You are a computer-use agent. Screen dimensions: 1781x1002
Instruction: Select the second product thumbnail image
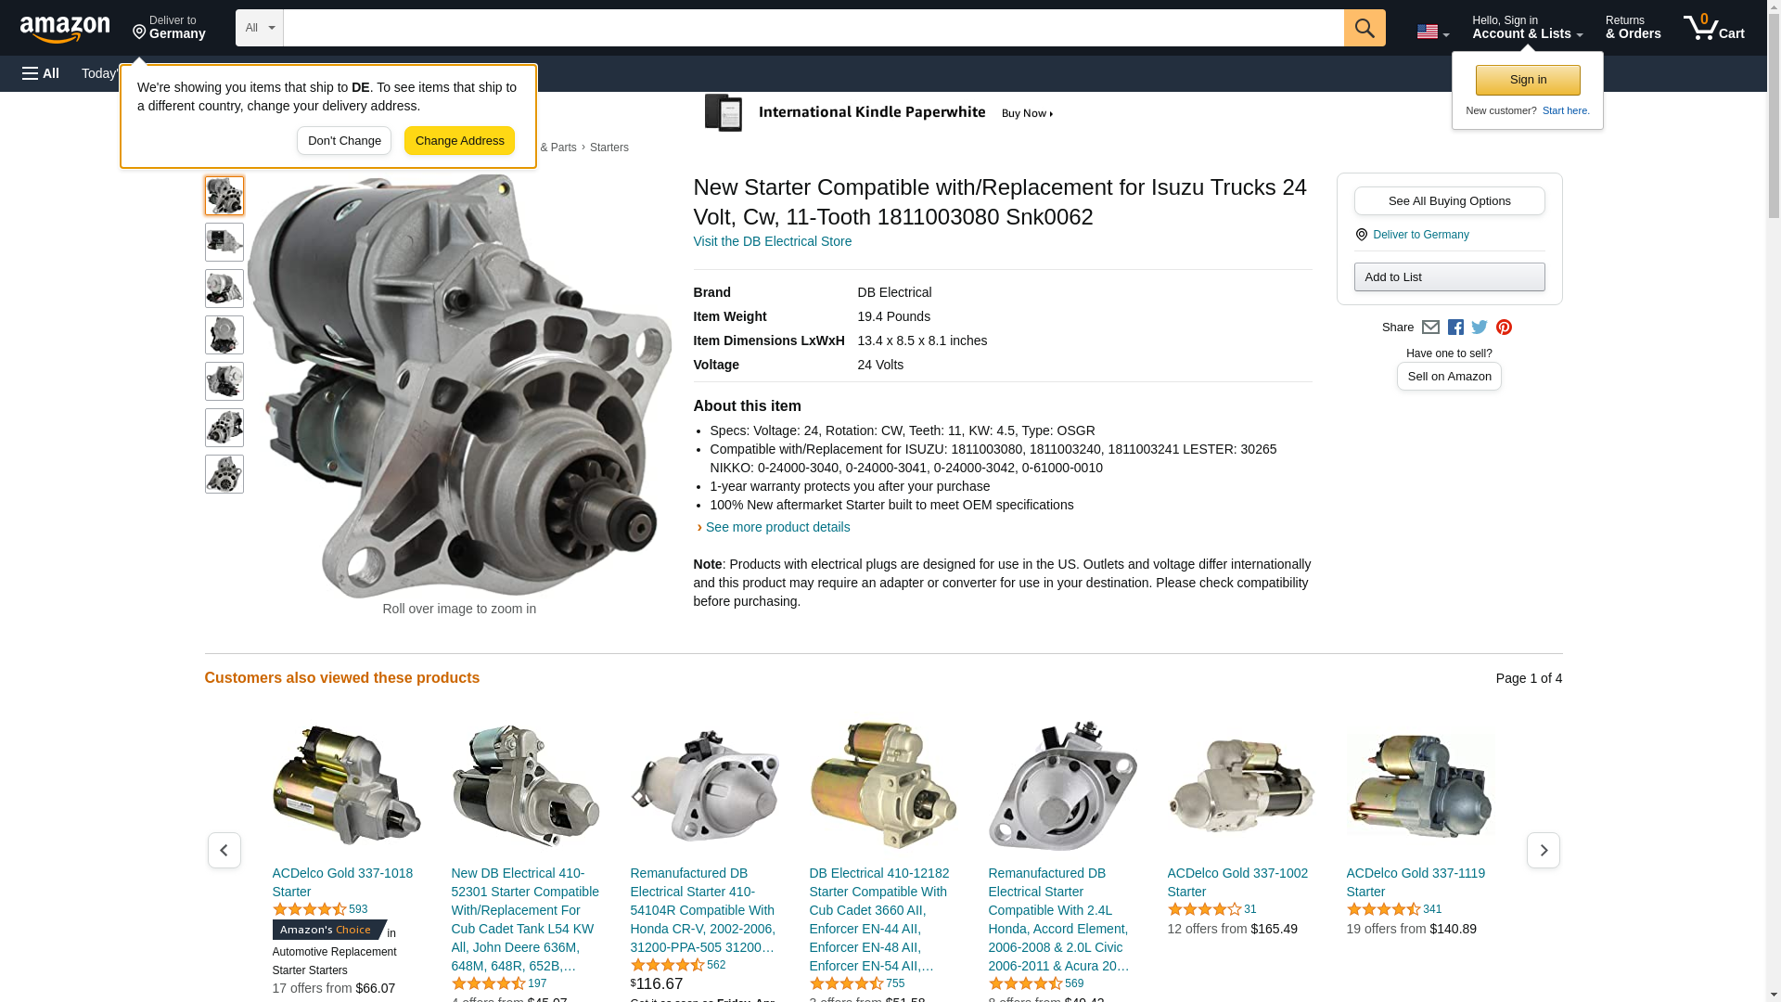pos(224,242)
